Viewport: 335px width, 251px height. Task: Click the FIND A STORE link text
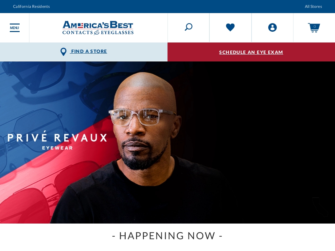coord(89,51)
